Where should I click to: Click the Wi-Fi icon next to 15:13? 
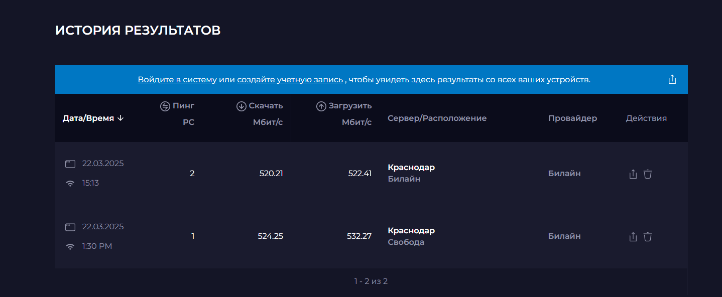point(70,184)
